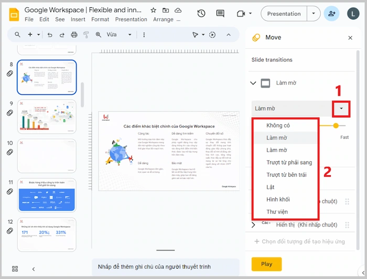The width and height of the screenshot is (367, 279).
Task: Click the search menus magnifier
Action: (x=17, y=35)
